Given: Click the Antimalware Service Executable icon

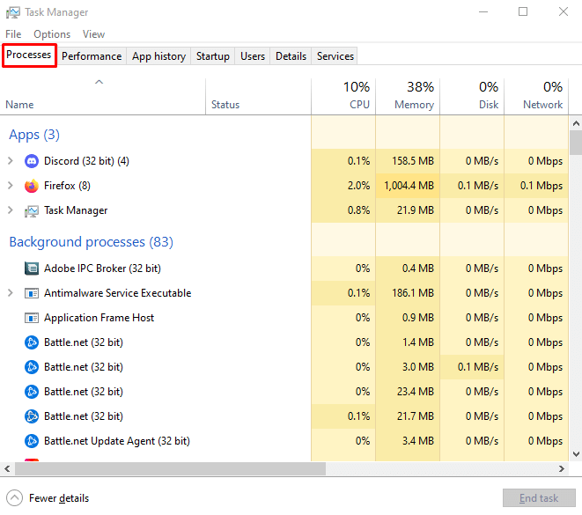Looking at the screenshot, I should coord(32,293).
